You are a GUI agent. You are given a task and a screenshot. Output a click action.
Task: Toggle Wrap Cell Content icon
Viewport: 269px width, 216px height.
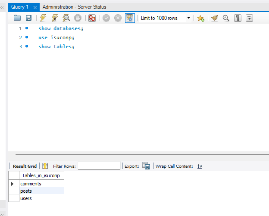(x=200, y=166)
